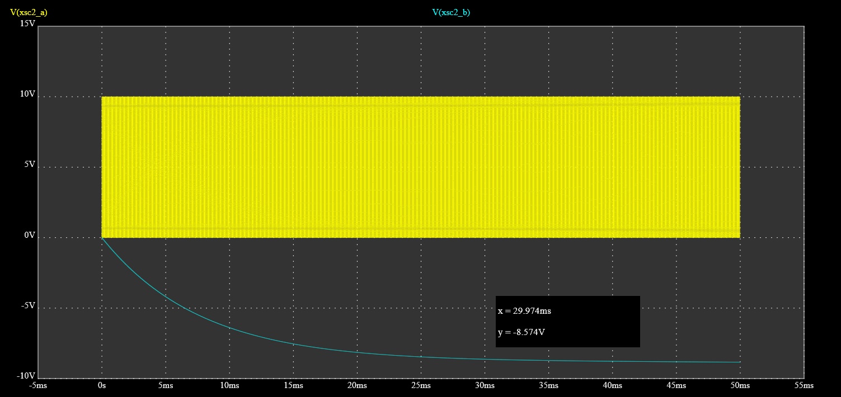Select the 10V vertical axis label

27,95
